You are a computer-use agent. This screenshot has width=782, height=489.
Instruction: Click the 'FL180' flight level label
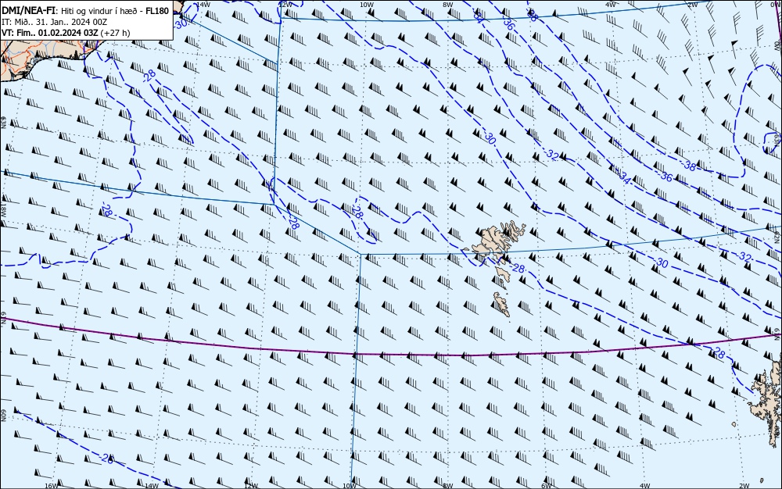point(157,11)
